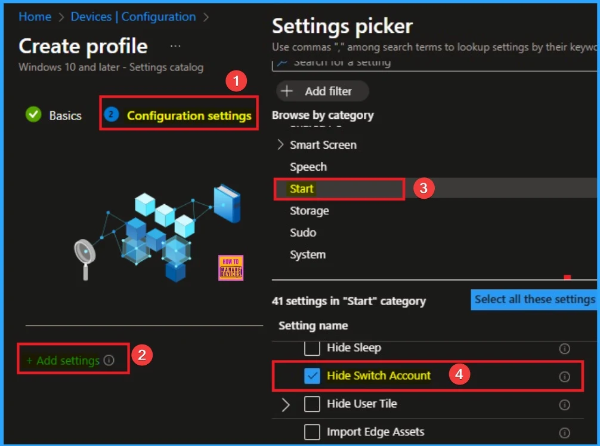Screen dimensions: 600x446
Task: Select the Start category
Action: click(302, 189)
